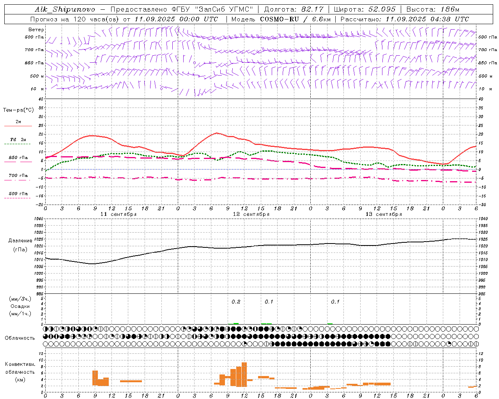Click the 700 гПа temperature legend entry
The height and width of the screenshot is (399, 499).
(x=18, y=175)
